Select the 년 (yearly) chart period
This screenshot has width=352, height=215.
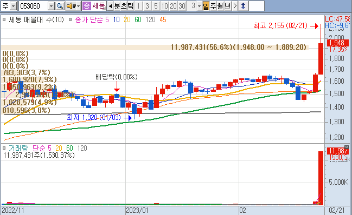[x=227, y=6]
